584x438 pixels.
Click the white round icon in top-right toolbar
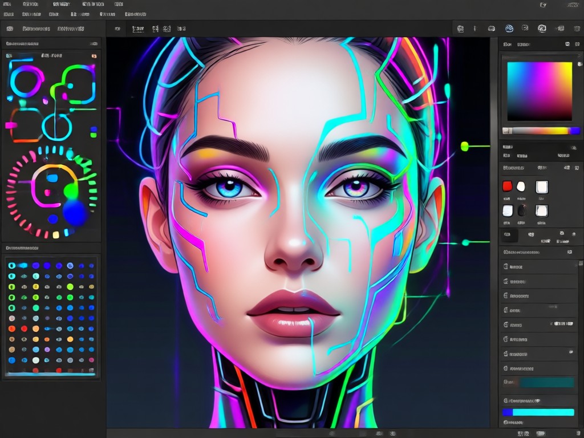click(x=542, y=29)
